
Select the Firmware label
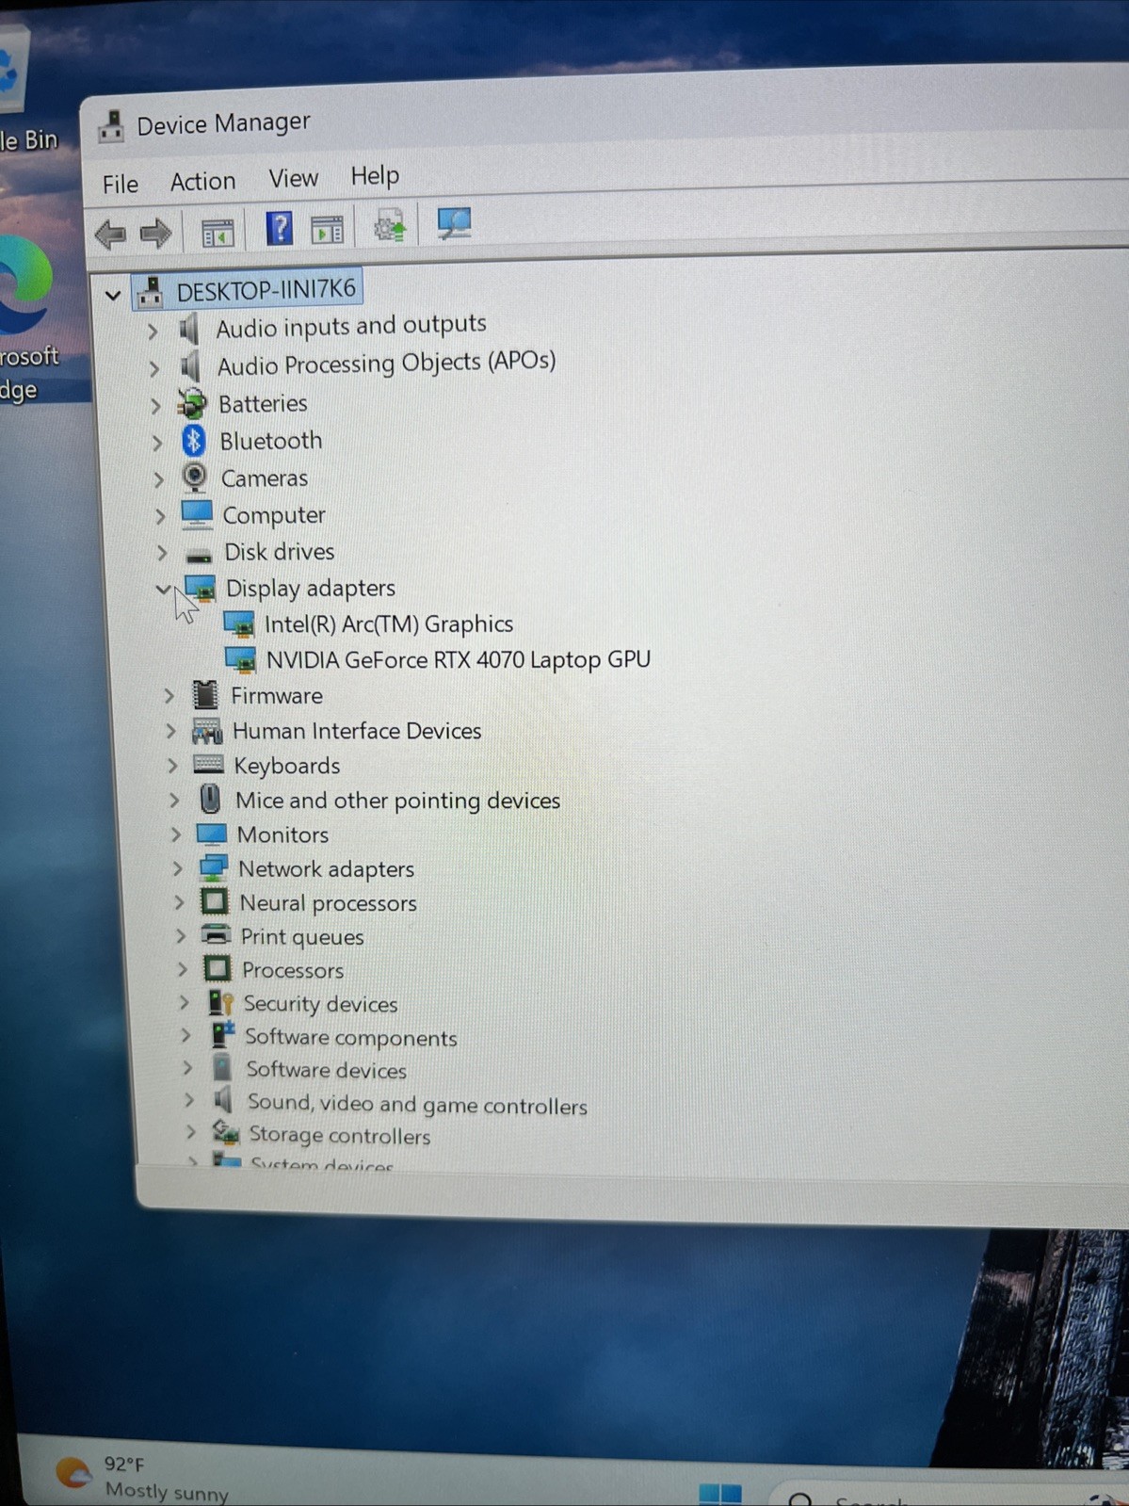click(277, 695)
